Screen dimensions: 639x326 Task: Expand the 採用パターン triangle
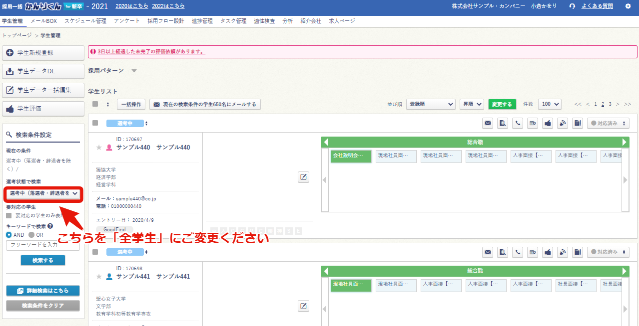click(x=133, y=71)
